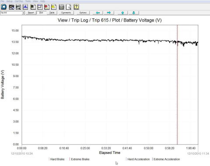This screenshot has height=166, width=210.
Task: Open the File menu
Action: 2,1
